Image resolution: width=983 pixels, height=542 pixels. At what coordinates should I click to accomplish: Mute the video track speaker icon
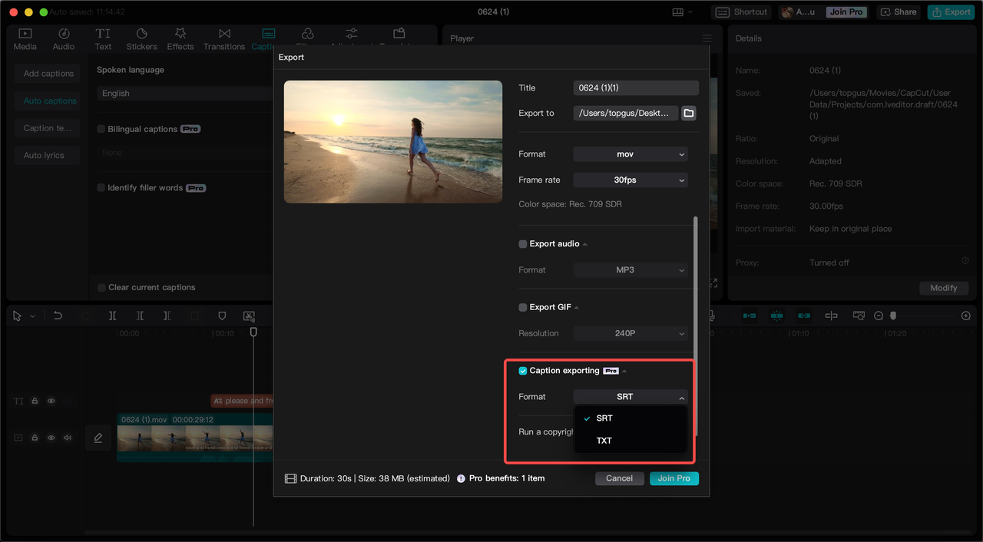coord(68,438)
